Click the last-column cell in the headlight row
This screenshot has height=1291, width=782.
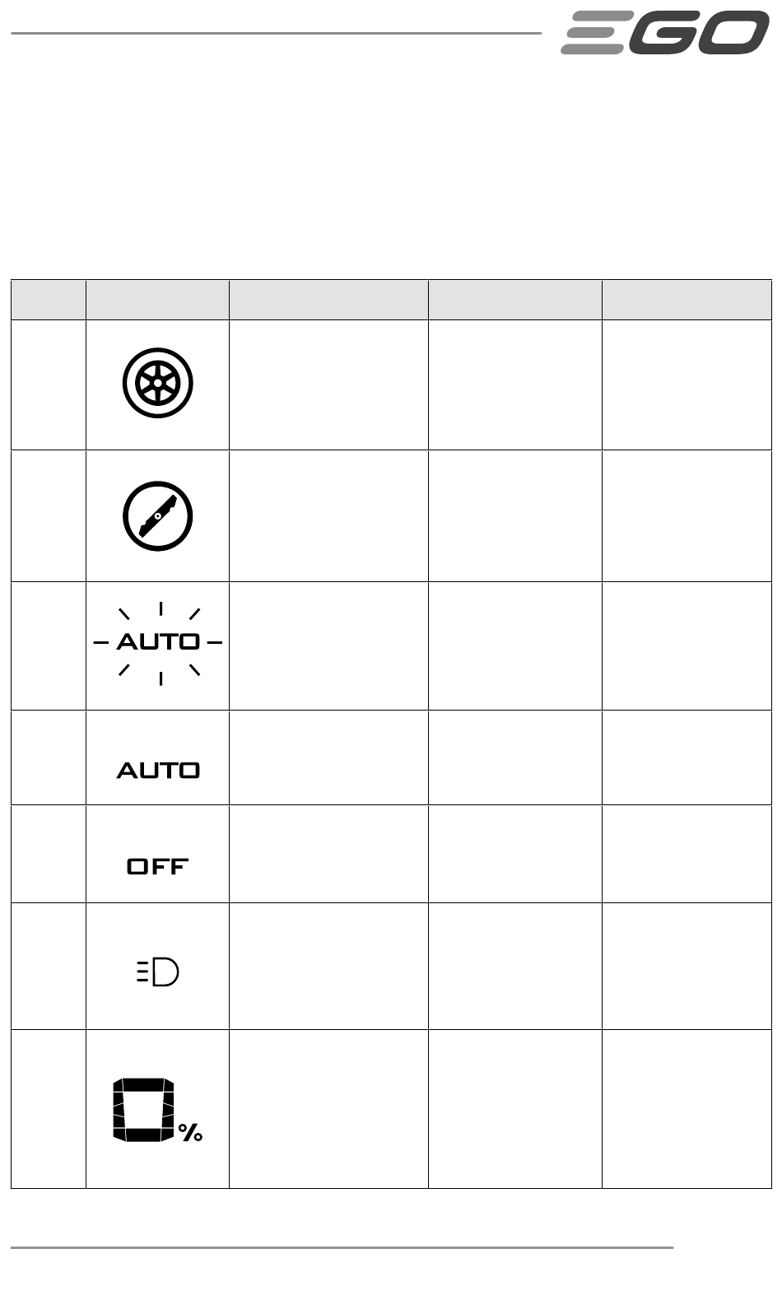687,966
